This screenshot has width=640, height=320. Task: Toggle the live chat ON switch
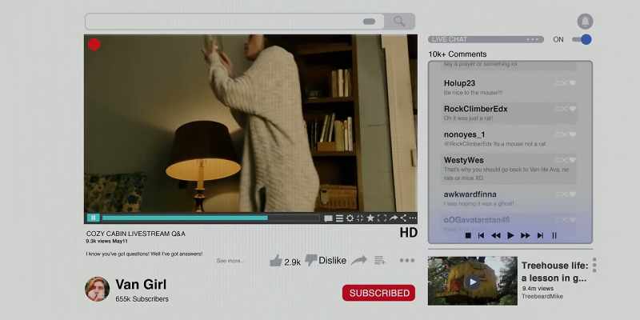point(582,39)
